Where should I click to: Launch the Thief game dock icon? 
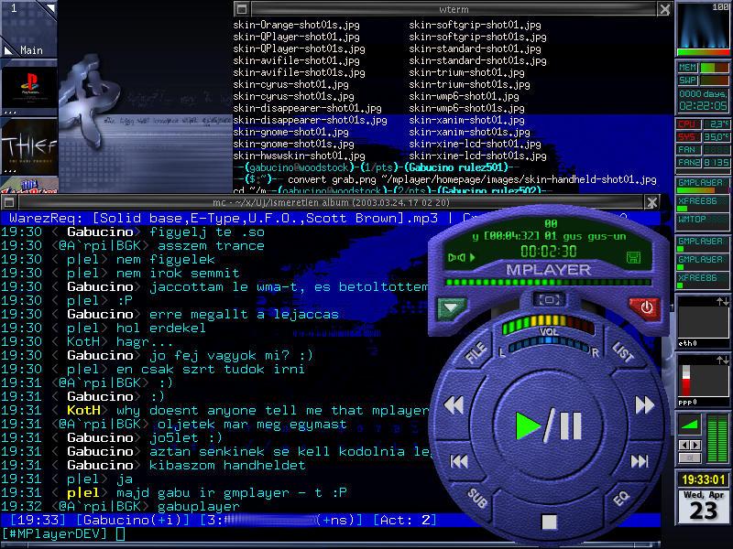[x=28, y=146]
